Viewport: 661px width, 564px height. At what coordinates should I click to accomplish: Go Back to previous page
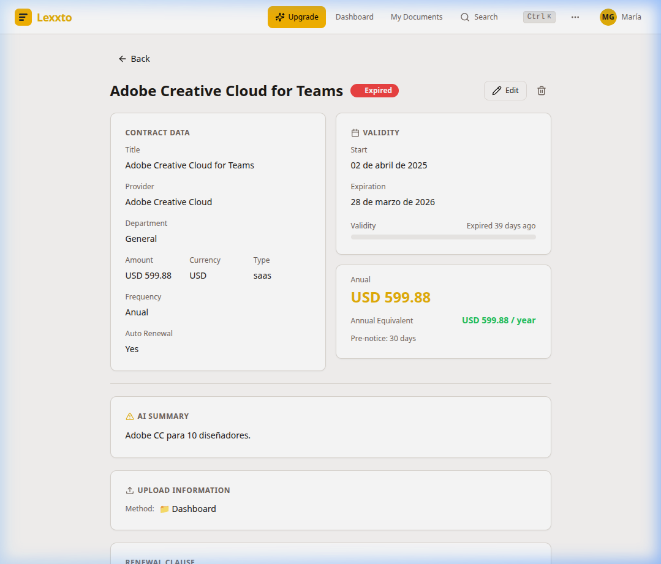point(135,59)
